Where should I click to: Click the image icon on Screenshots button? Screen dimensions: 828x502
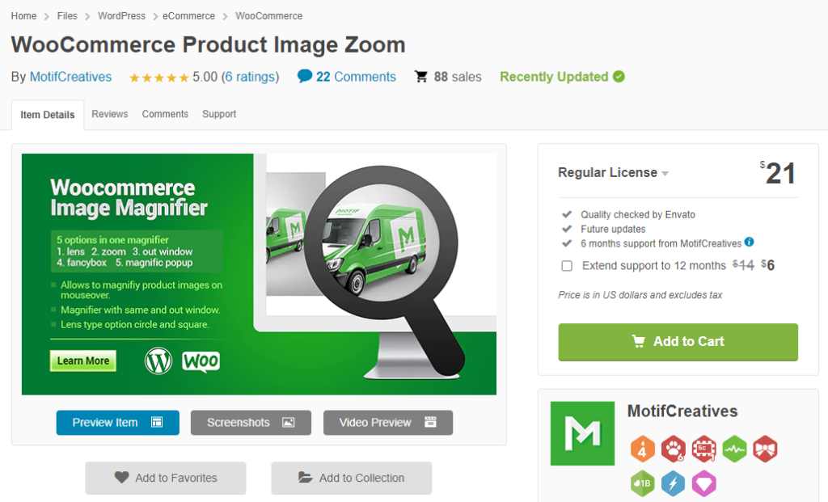click(289, 422)
